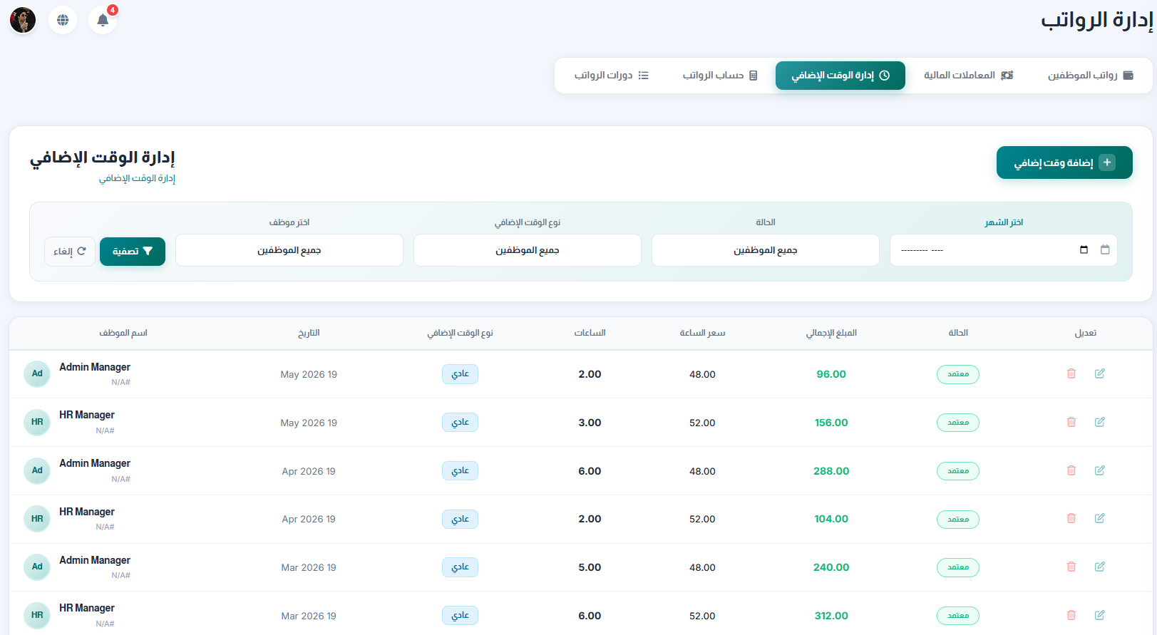
Task: Edit HR Manager May 2026 overtime entry
Action: tap(1100, 422)
